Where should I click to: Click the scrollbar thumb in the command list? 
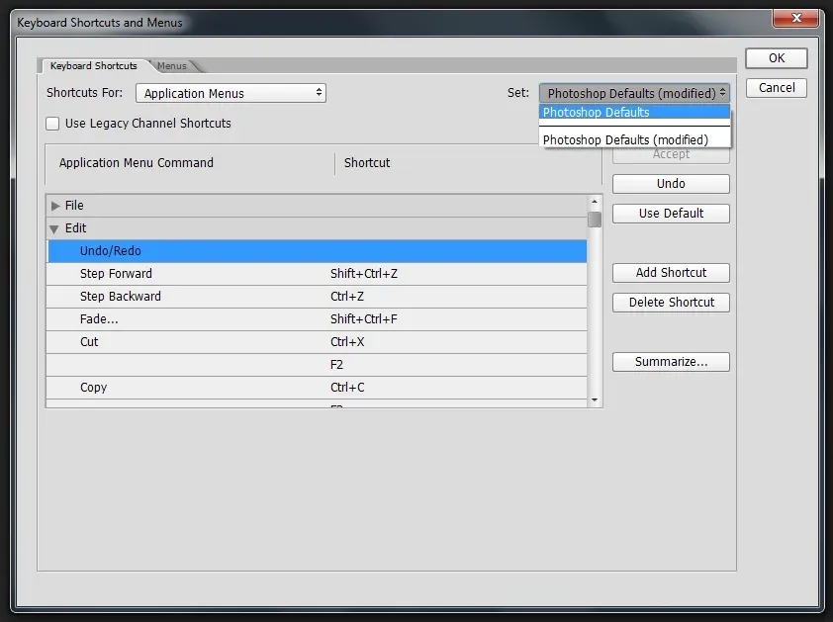point(595,220)
